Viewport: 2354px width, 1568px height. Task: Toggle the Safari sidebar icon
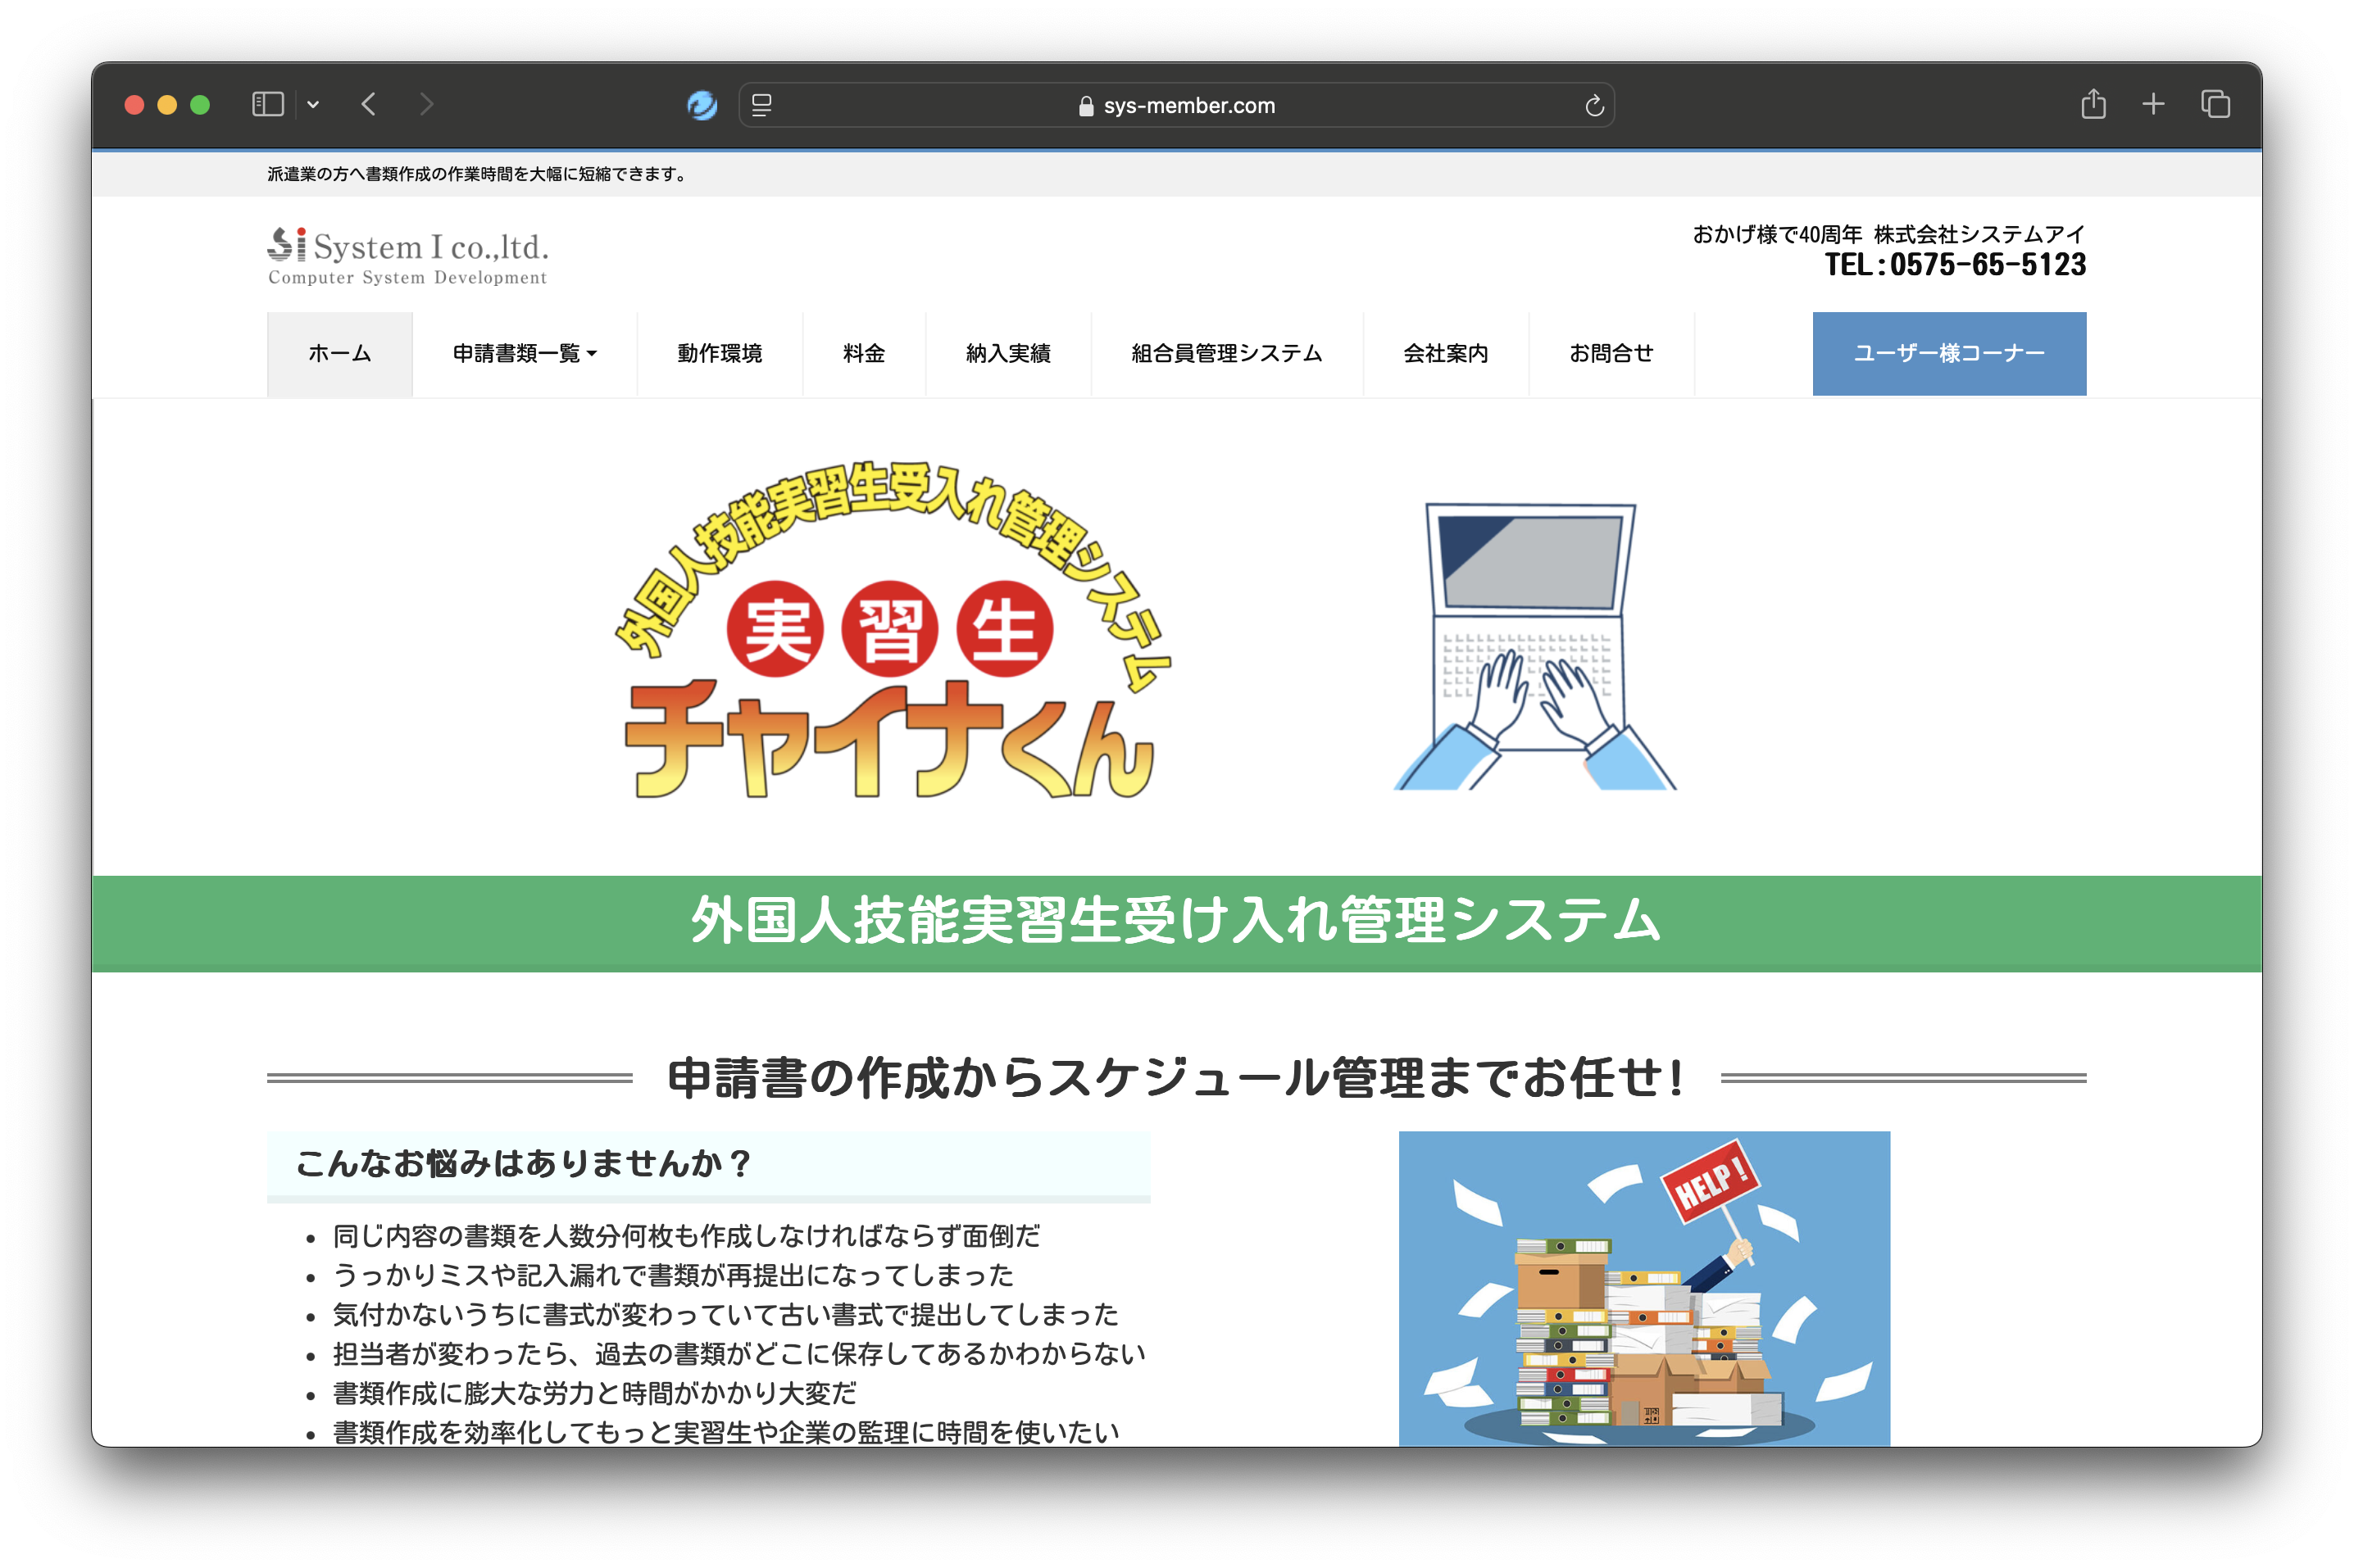coord(267,104)
